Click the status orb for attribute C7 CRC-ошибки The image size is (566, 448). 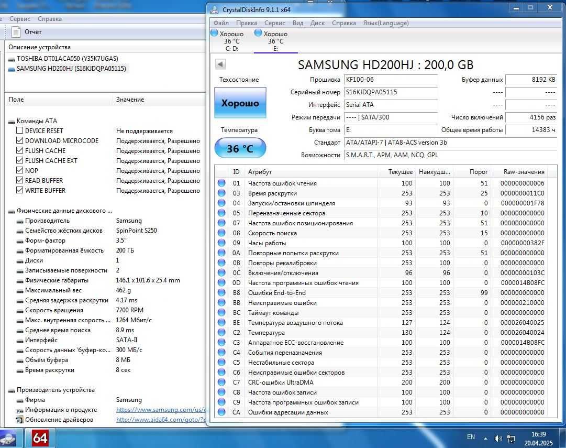[x=221, y=383]
